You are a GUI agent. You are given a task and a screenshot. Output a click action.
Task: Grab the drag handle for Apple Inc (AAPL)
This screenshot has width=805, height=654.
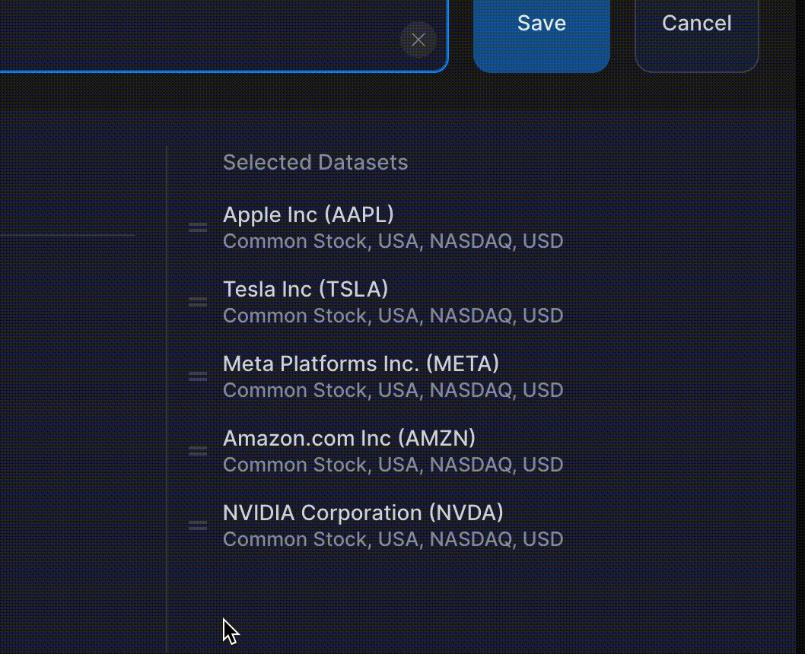pyautogui.click(x=198, y=227)
